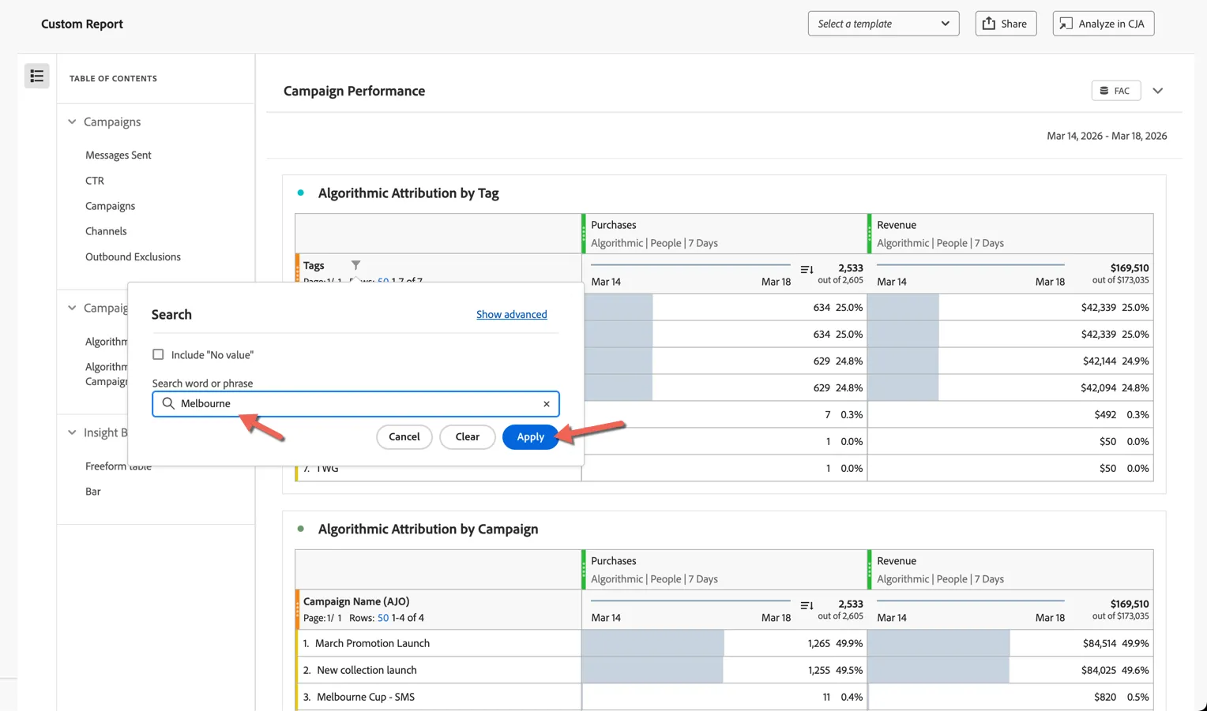Click the Share upload icon
This screenshot has height=711, width=1207.
click(x=988, y=24)
